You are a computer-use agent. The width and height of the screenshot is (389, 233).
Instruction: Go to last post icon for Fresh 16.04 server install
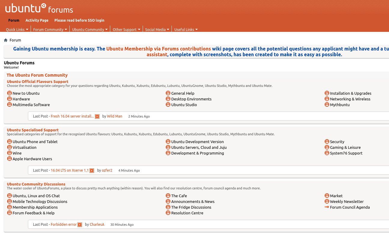pyautogui.click(x=97, y=116)
